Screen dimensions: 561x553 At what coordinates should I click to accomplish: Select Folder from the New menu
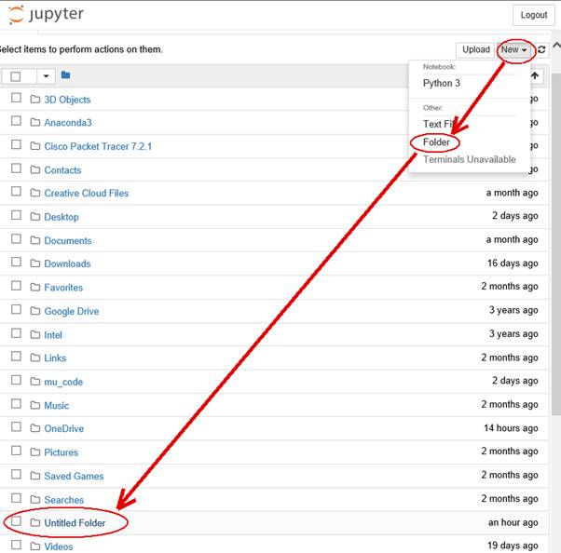pyautogui.click(x=436, y=142)
